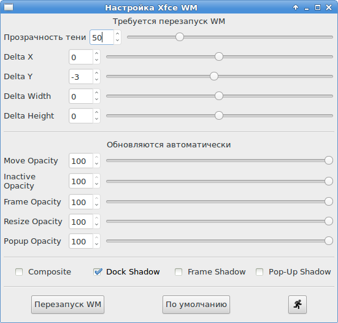Open the window menu icon in title bar
The width and height of the screenshot is (338, 323).
pos(9,7)
